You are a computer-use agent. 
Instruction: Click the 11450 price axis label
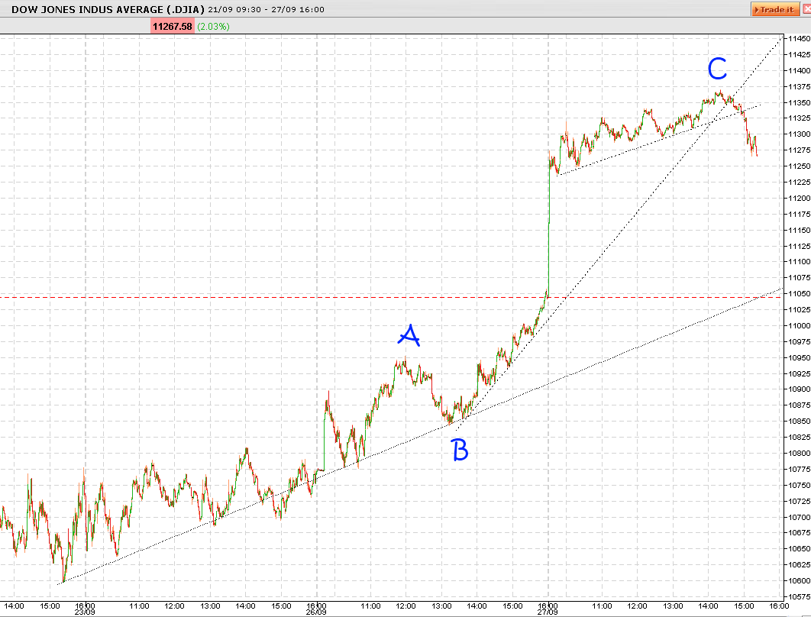pyautogui.click(x=799, y=39)
